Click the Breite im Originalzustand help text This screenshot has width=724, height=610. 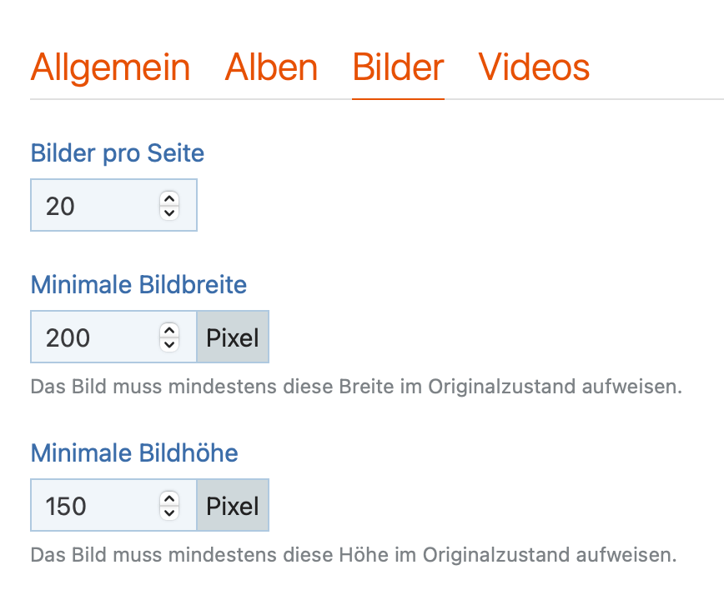(356, 387)
